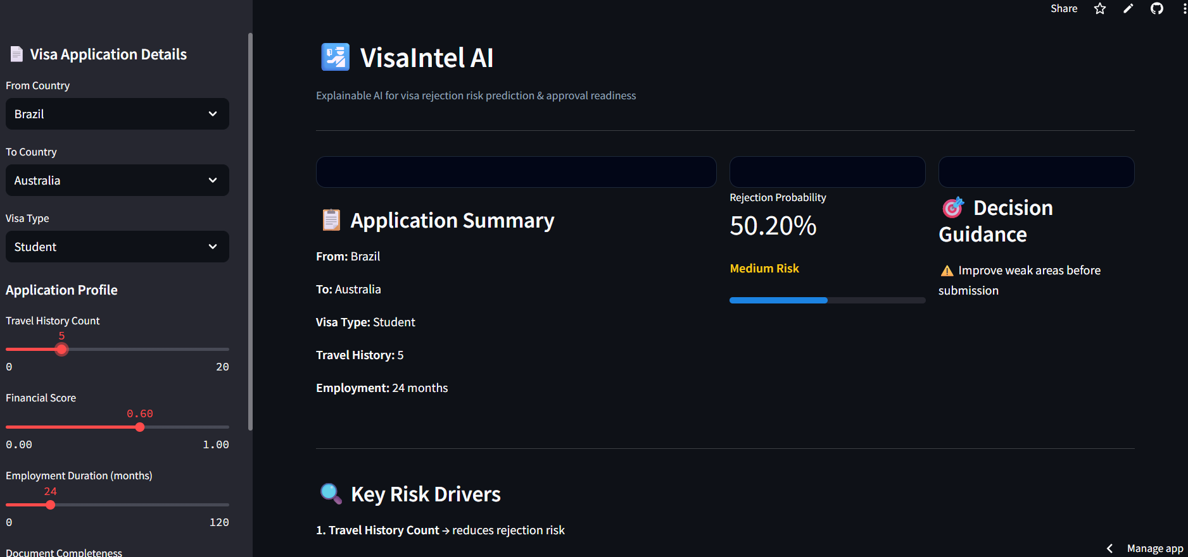
Task: Click the star favorite icon
Action: (x=1100, y=9)
